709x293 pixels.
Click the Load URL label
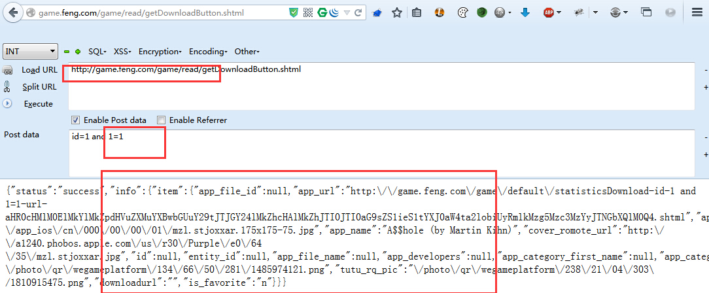pyautogui.click(x=39, y=70)
